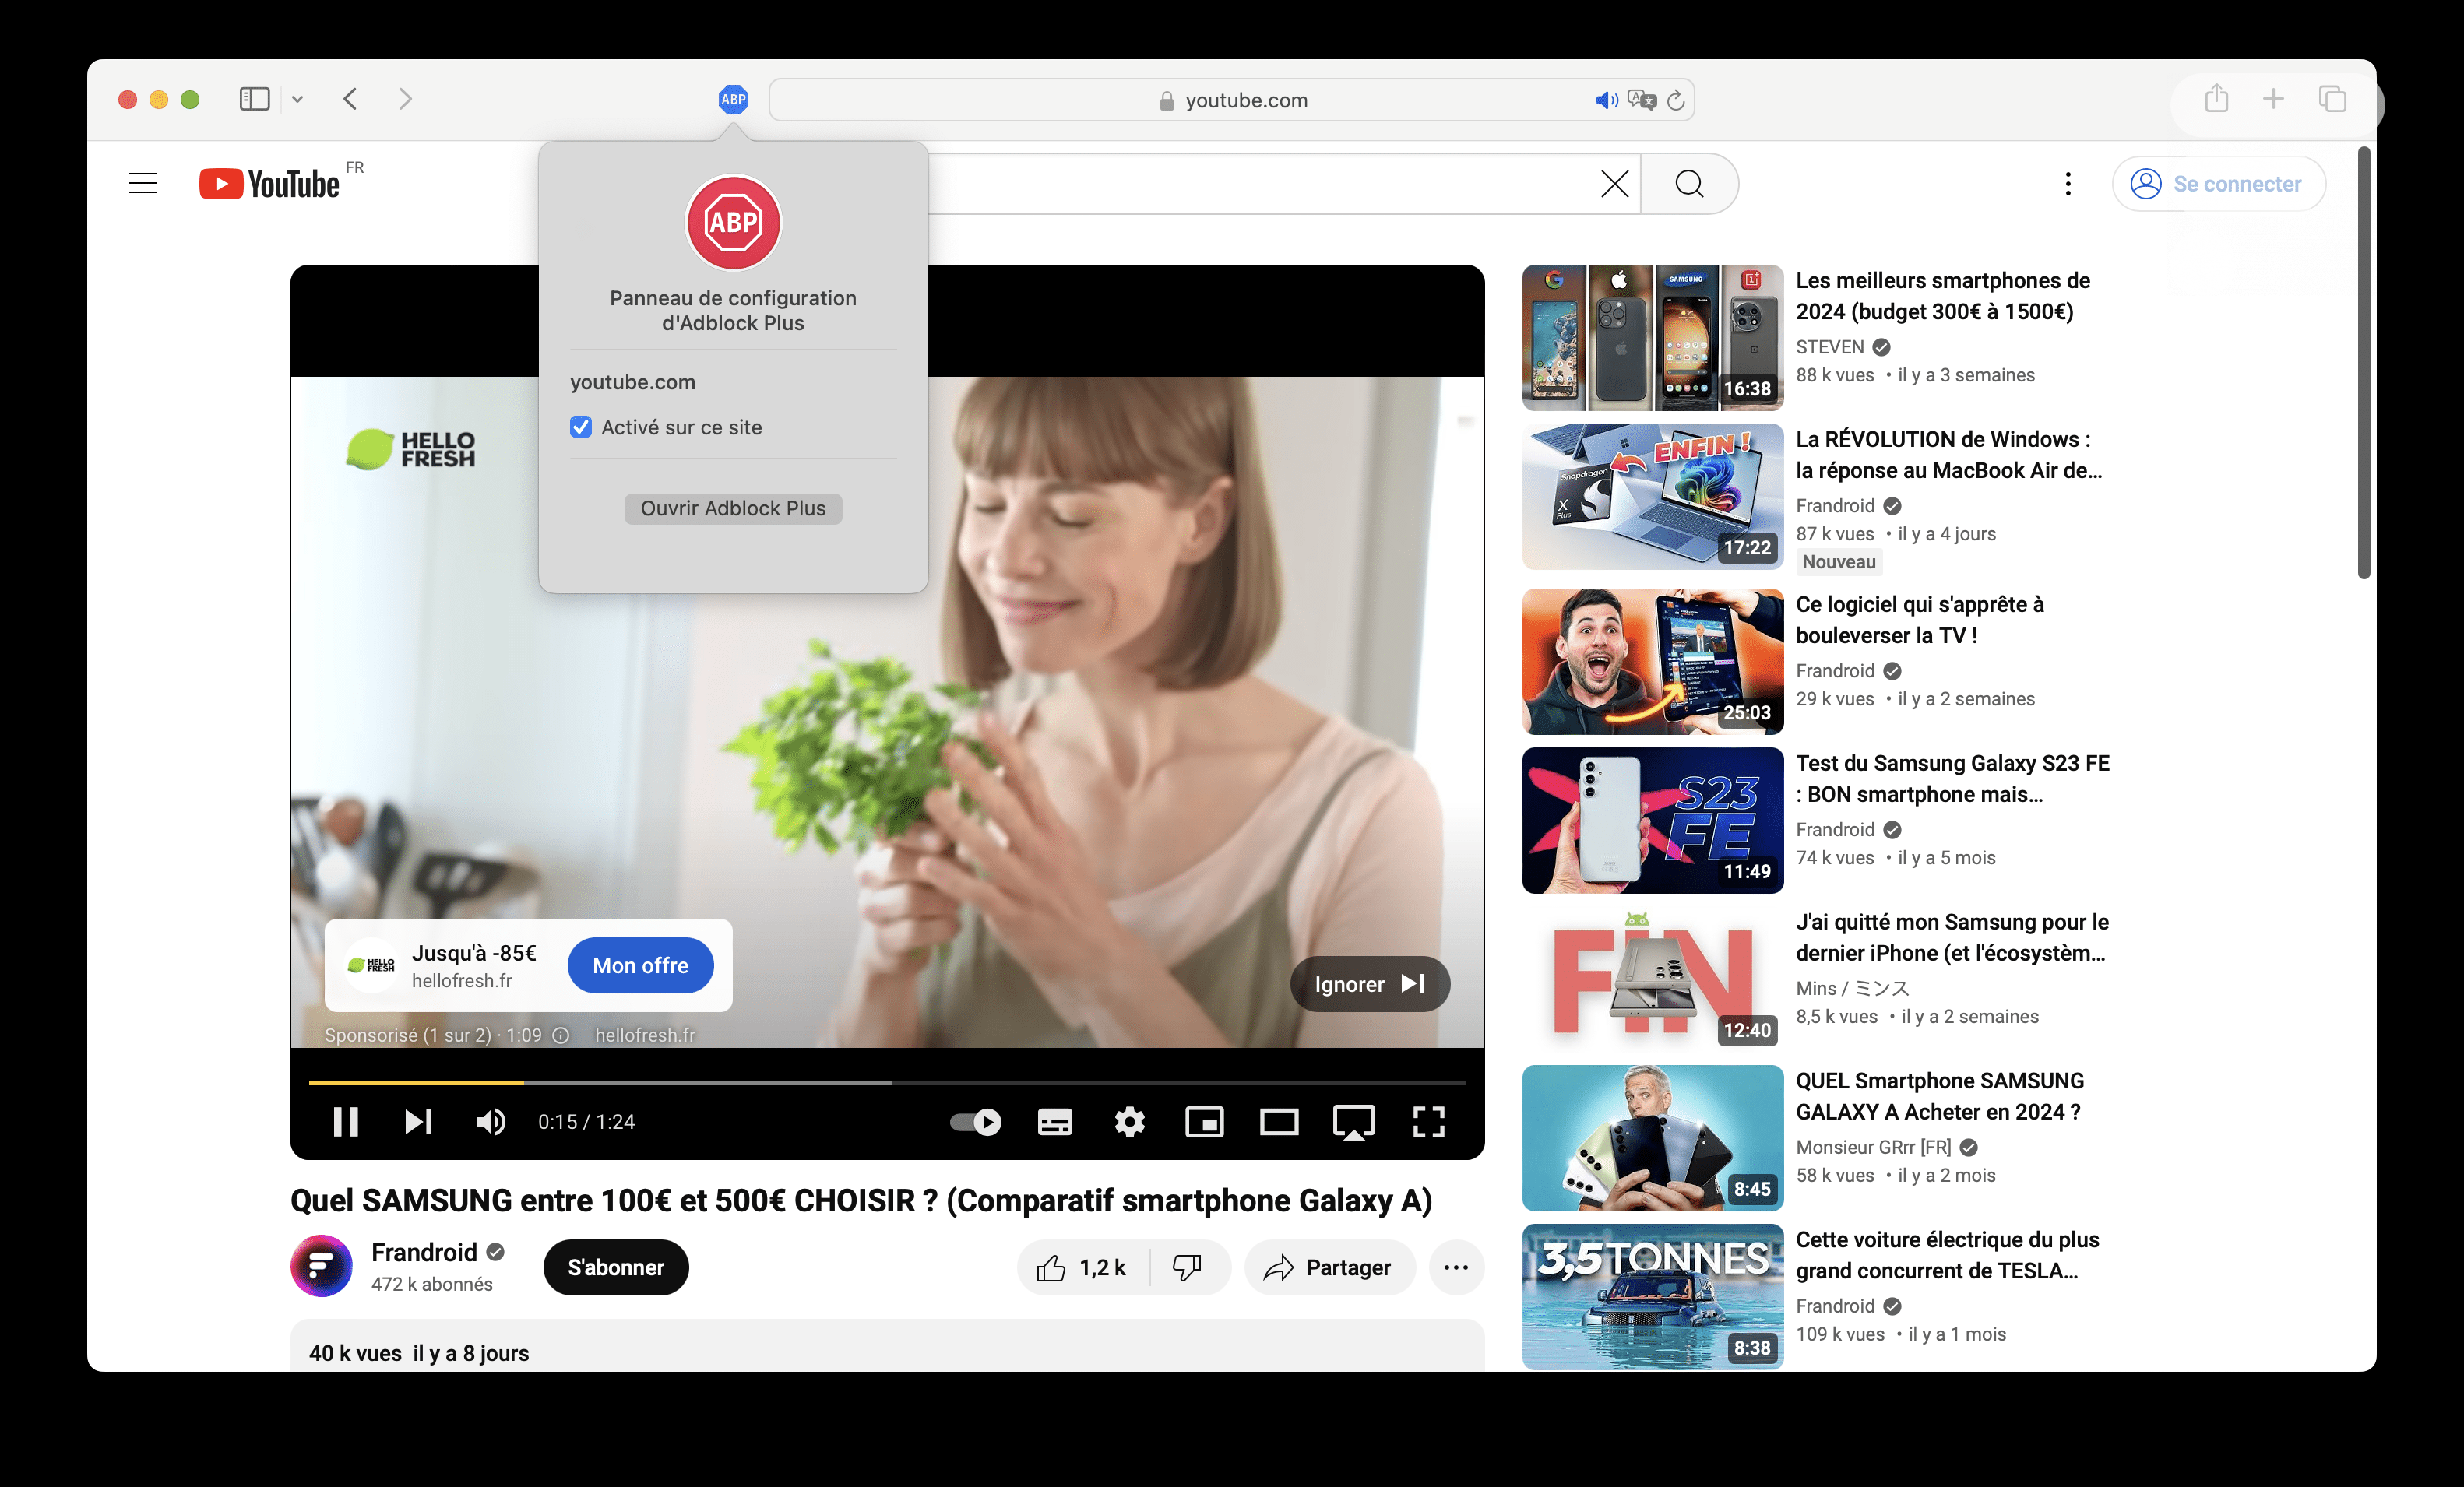Click Mins / ミンス channel name

pos(1852,988)
